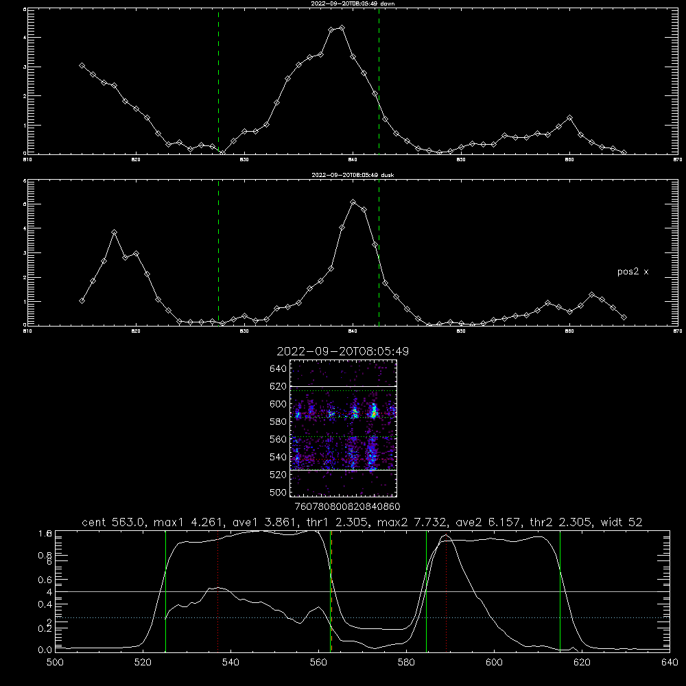
Task: Click the rightmost green solid line in bottom plot
Action: pyautogui.click(x=560, y=591)
